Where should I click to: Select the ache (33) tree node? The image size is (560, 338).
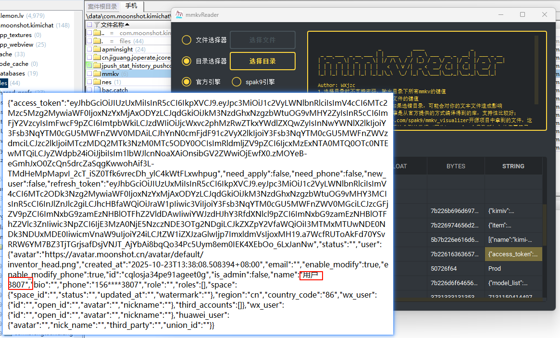[12, 54]
